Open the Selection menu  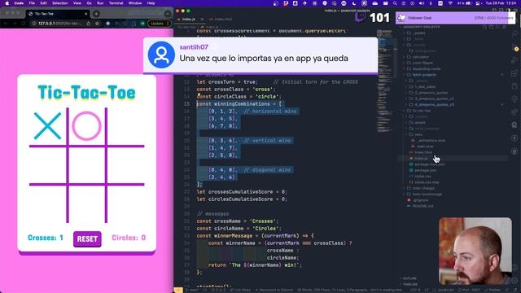[59, 3]
